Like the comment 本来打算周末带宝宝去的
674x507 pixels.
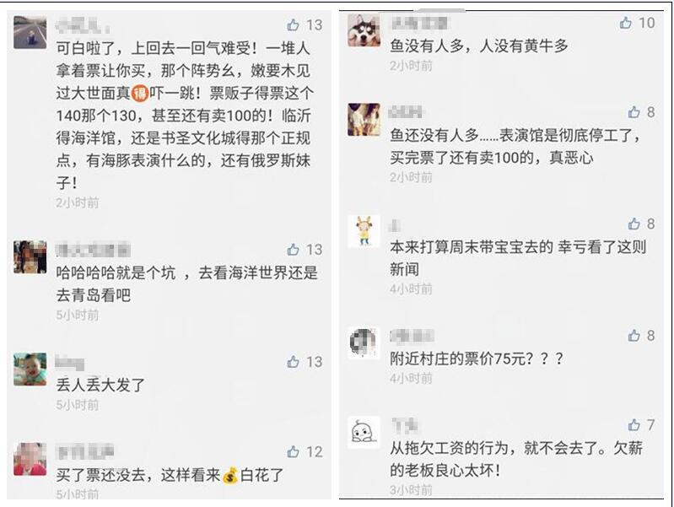tap(634, 224)
